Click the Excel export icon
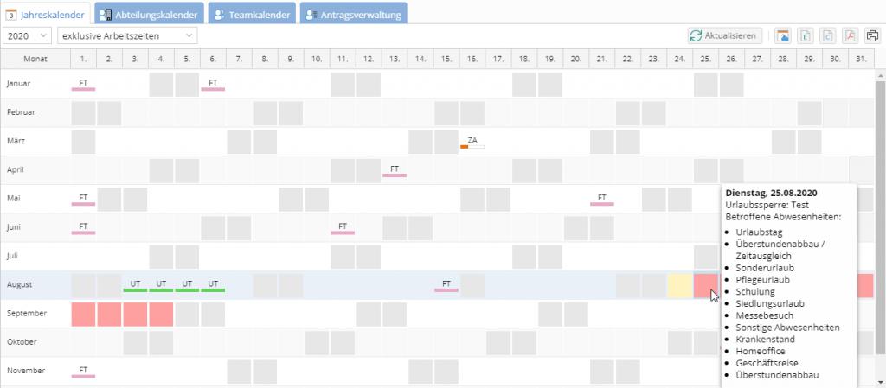This screenshot has width=886, height=388. click(x=806, y=35)
